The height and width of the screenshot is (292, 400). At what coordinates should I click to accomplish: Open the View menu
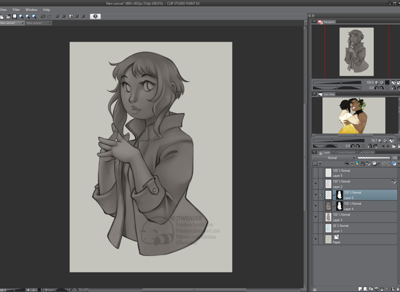(3, 10)
